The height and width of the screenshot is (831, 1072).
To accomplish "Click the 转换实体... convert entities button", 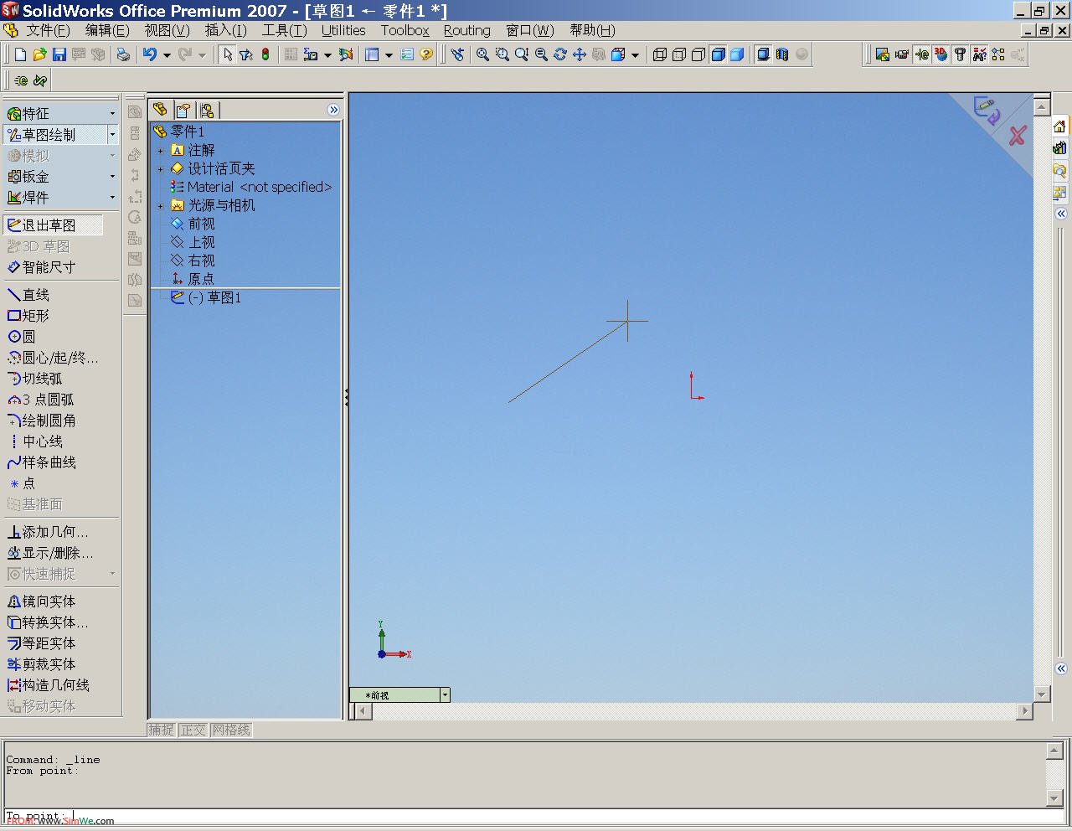I will [x=48, y=622].
